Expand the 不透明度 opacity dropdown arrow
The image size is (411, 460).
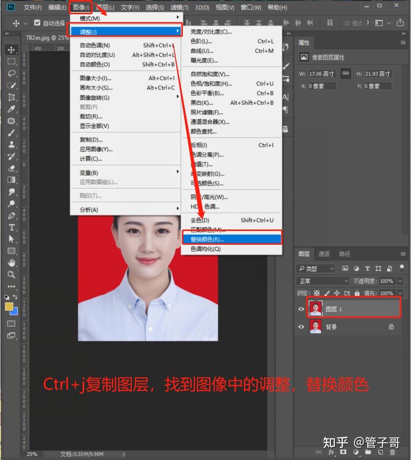tap(400, 281)
